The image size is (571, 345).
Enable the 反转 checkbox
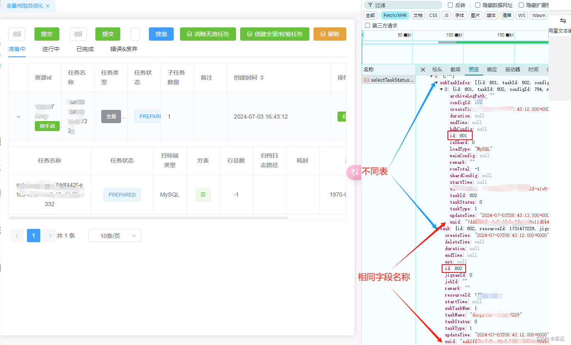tap(450, 5)
